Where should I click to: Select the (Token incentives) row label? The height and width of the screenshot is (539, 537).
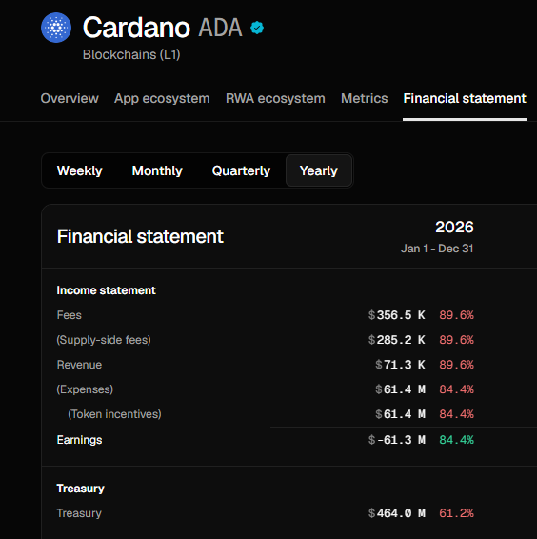click(x=114, y=414)
